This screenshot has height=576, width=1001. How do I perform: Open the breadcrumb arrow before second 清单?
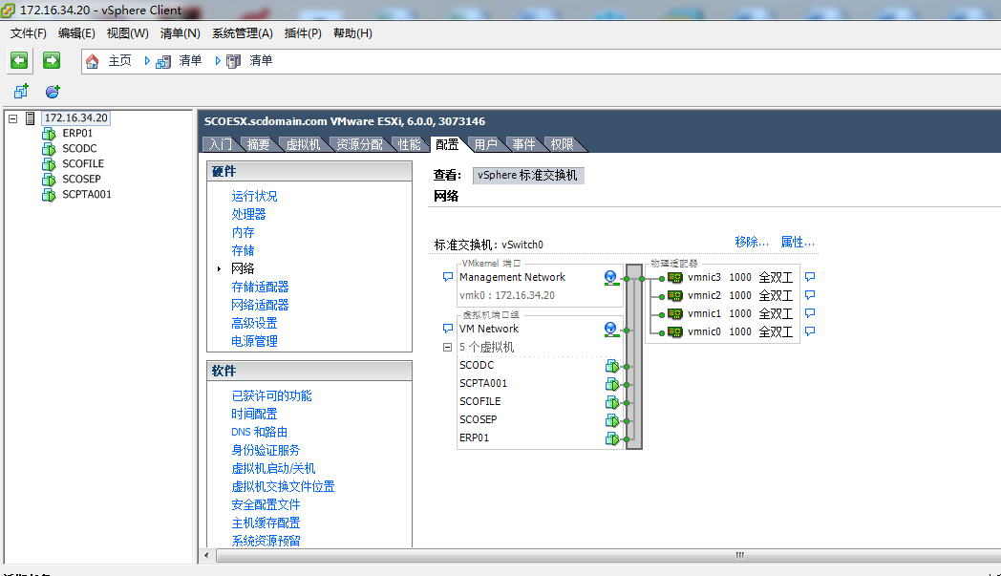click(x=219, y=61)
